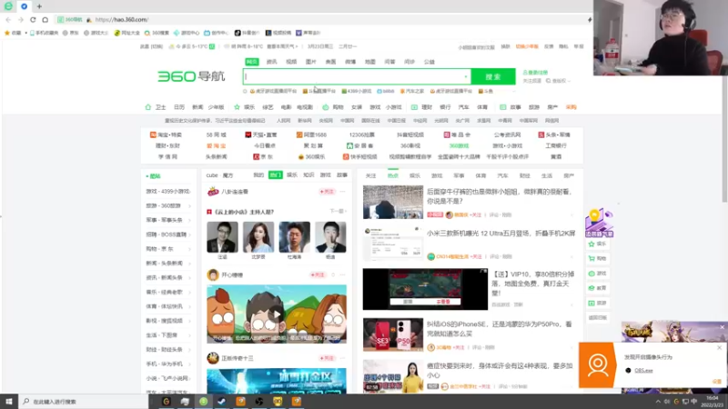Click the green 360 browser taskbar icon
Viewport: 728px width, 409px height.
pos(203,402)
